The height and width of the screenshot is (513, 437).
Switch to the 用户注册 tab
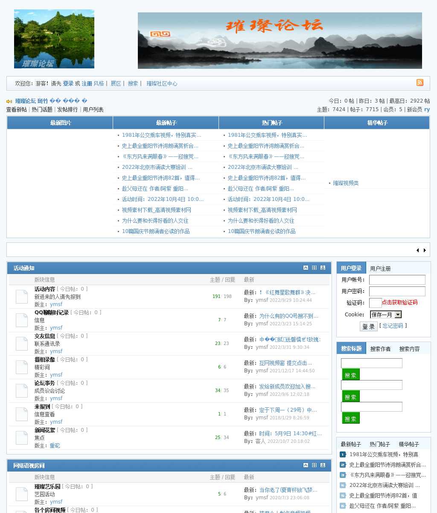pos(380,268)
